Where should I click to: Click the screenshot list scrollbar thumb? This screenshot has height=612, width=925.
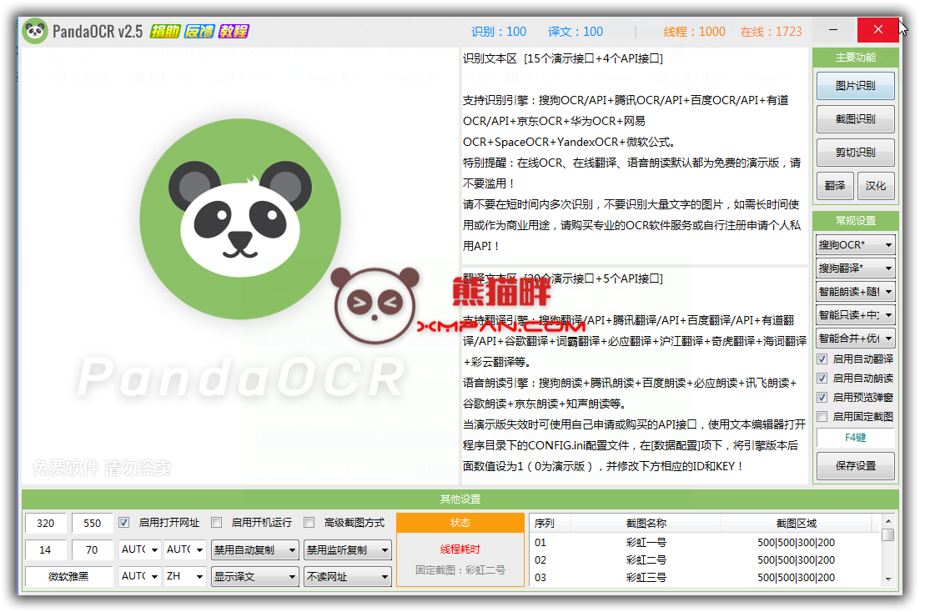coord(887,534)
